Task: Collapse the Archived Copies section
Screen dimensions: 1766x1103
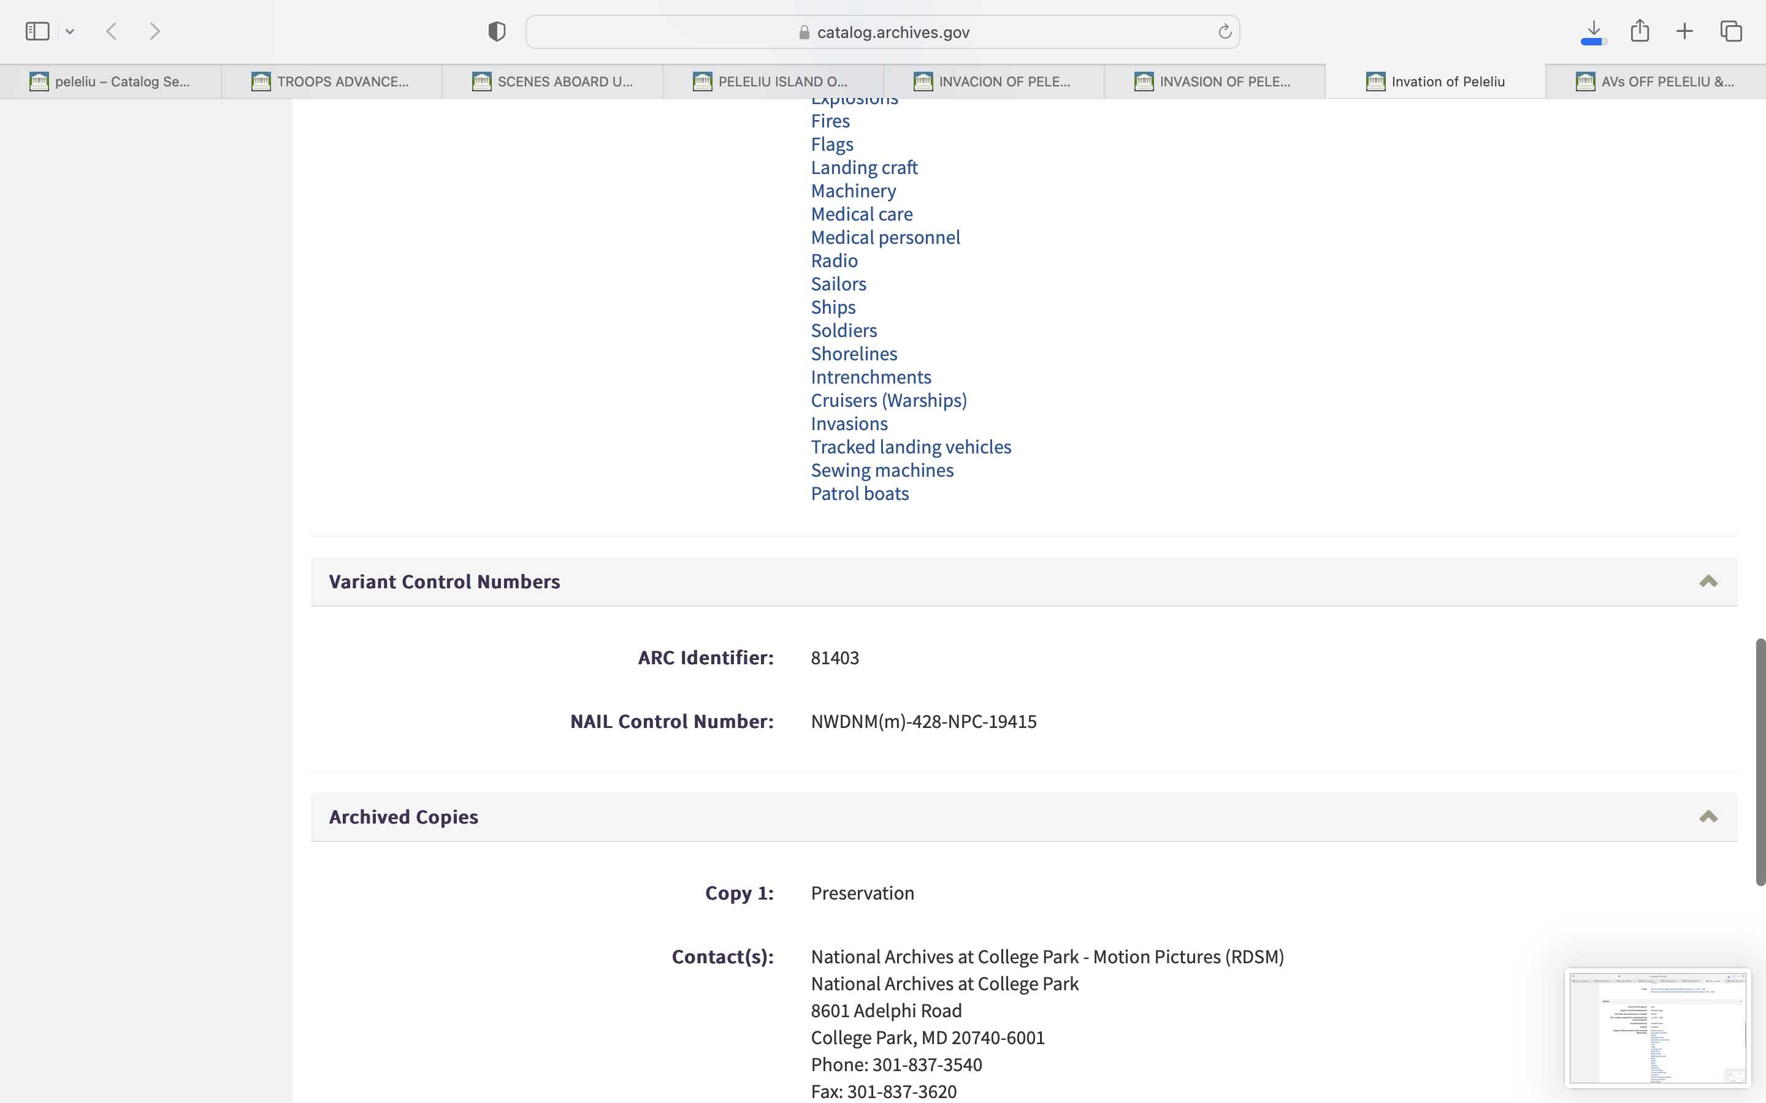Action: coord(1708,816)
